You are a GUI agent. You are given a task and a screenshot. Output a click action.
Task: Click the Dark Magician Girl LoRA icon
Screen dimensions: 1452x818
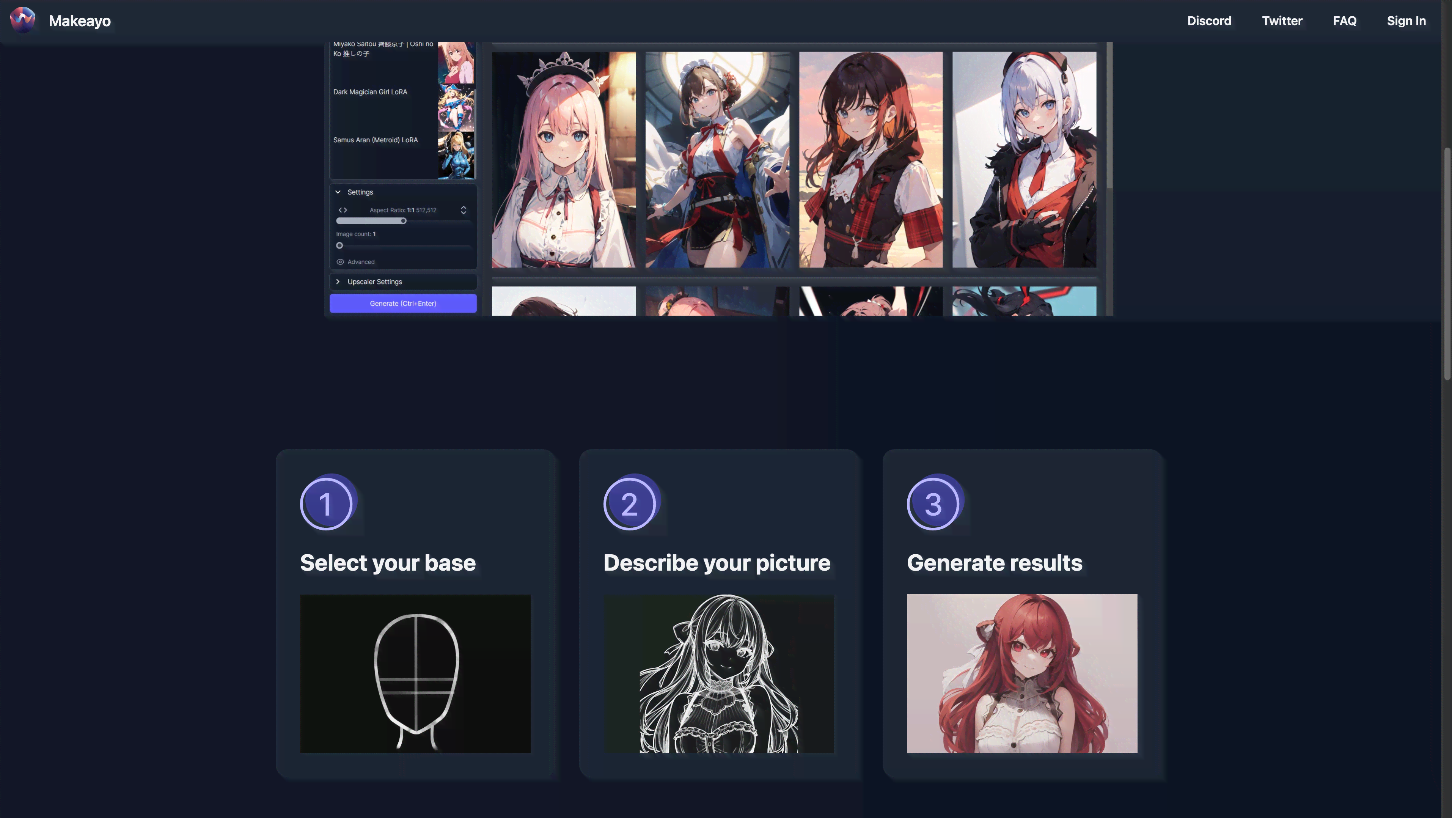[x=455, y=107]
